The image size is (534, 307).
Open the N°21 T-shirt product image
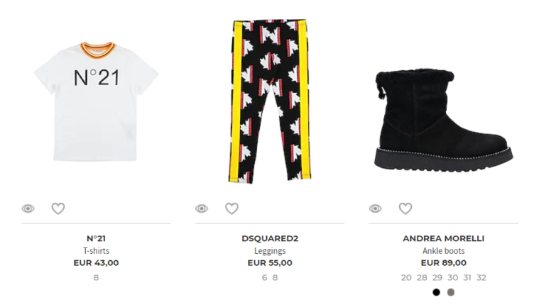point(96,101)
